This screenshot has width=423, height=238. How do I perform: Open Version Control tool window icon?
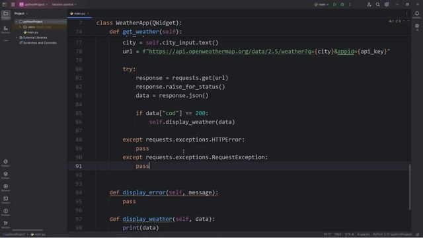(6, 224)
